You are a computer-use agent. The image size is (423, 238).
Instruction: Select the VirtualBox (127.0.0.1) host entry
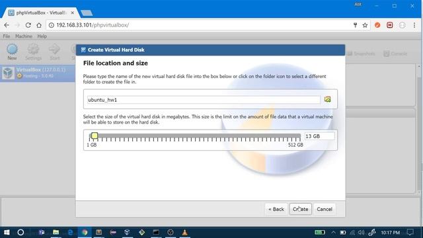tap(38, 73)
